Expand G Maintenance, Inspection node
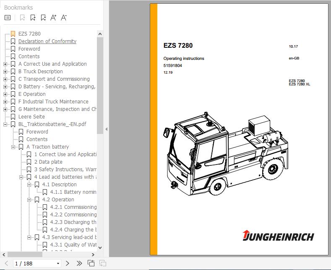This screenshot has width=331, height=270. coord(5,110)
